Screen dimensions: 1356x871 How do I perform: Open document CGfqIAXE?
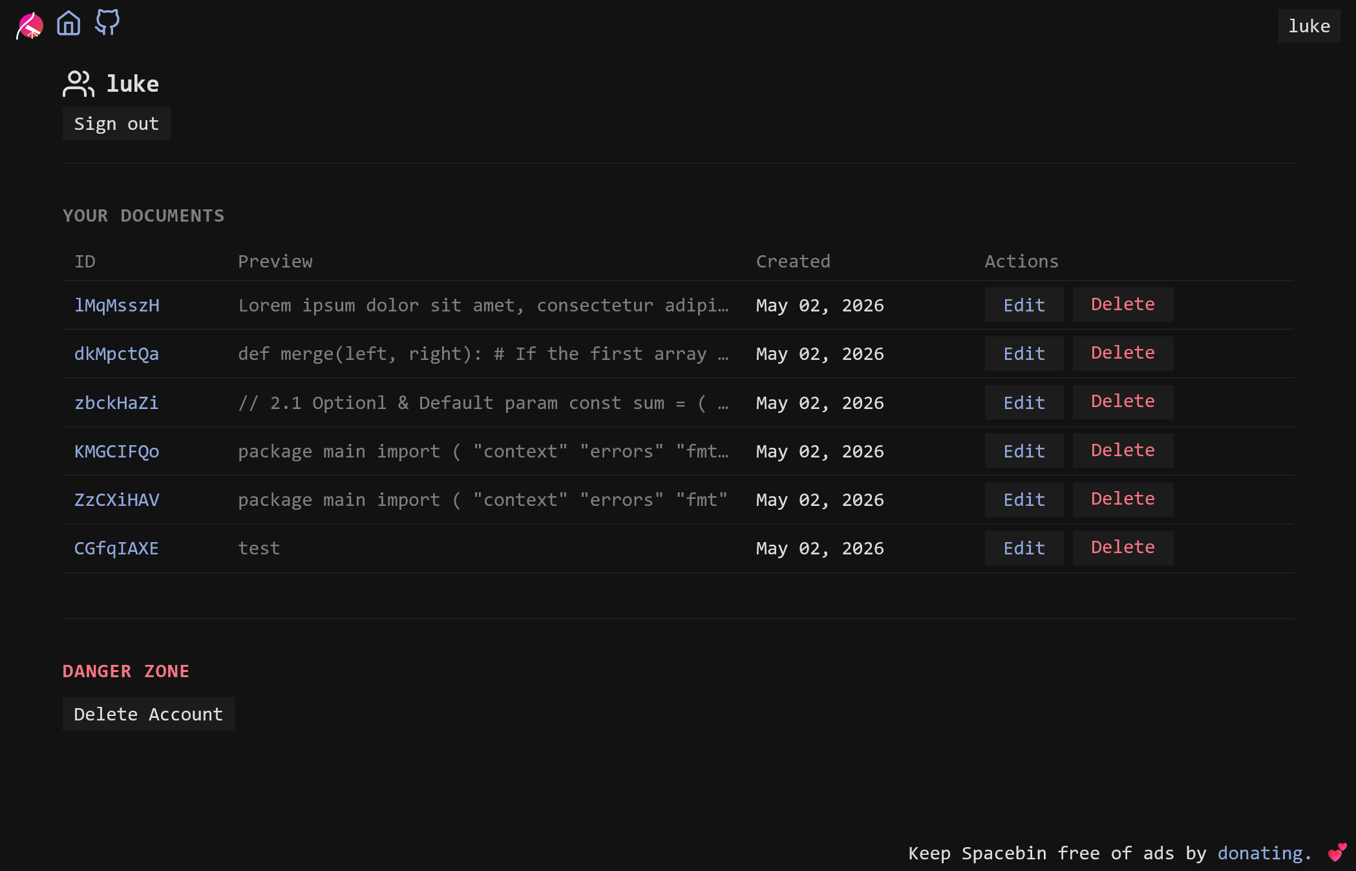point(116,548)
